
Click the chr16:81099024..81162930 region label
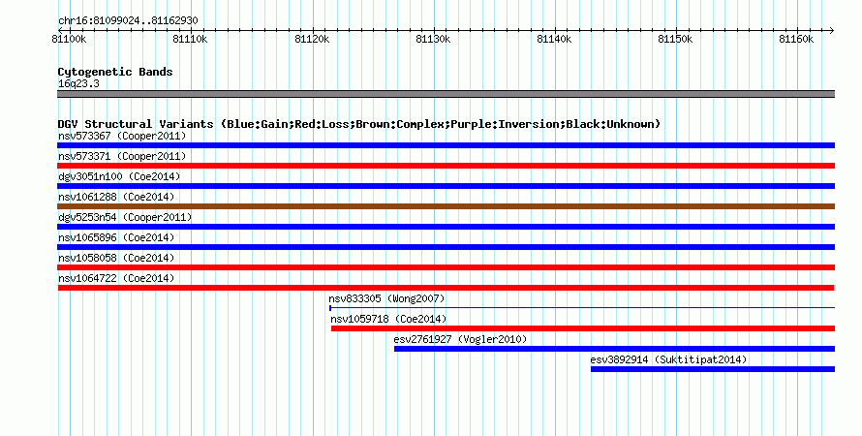pyautogui.click(x=128, y=21)
